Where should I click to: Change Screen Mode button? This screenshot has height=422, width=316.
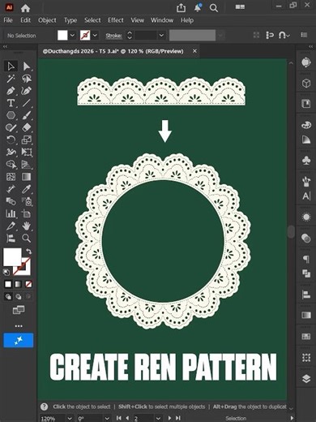pos(19,310)
